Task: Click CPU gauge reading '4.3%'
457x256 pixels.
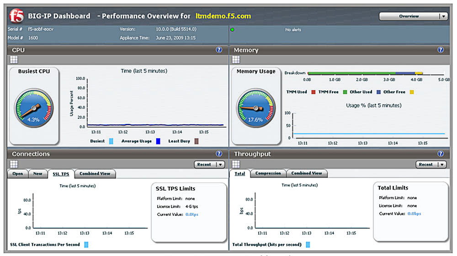Action: [33, 120]
